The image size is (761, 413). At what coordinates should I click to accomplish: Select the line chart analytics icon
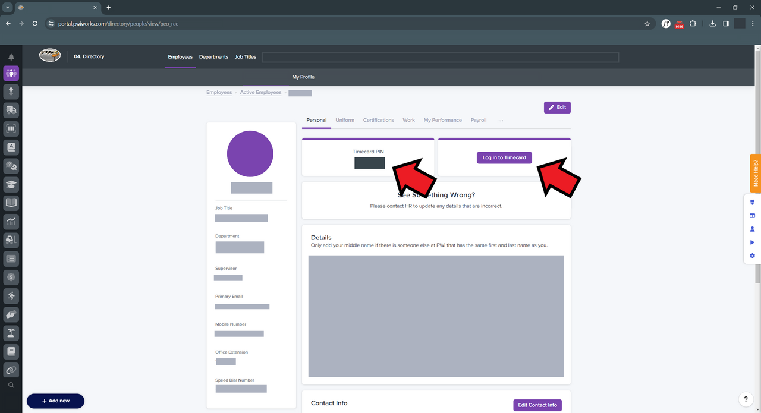pos(11,221)
